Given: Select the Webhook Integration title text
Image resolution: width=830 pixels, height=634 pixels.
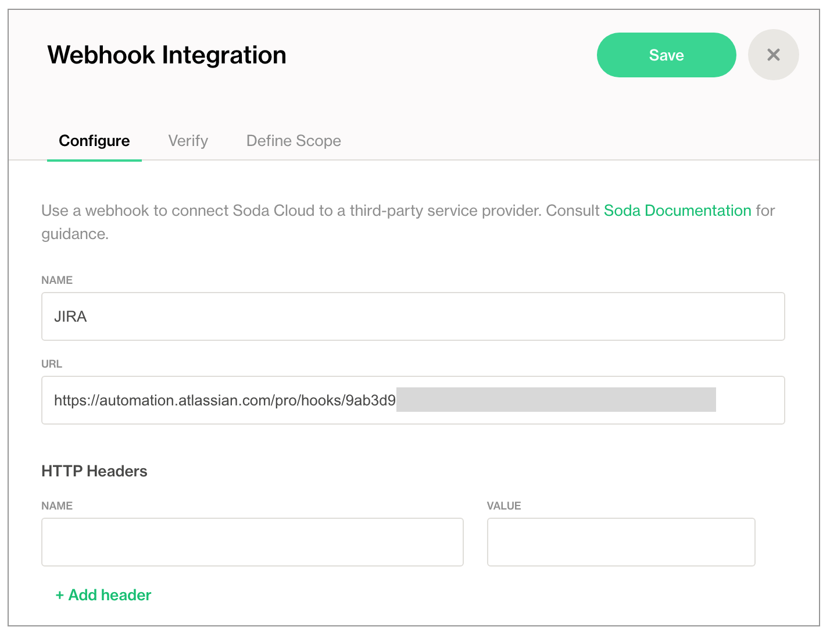Looking at the screenshot, I should click(x=167, y=55).
